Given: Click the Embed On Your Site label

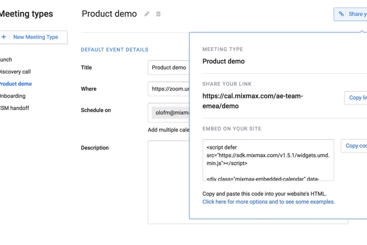Looking at the screenshot, I should coord(232,129).
